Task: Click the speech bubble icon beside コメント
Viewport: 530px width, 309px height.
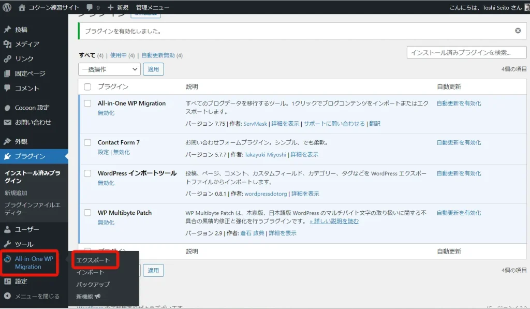Action: [x=7, y=88]
